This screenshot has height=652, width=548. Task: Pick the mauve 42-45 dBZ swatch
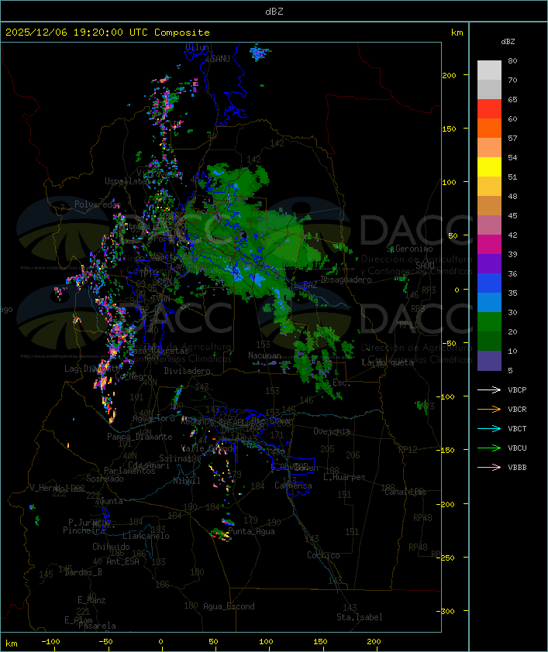pos(489,225)
